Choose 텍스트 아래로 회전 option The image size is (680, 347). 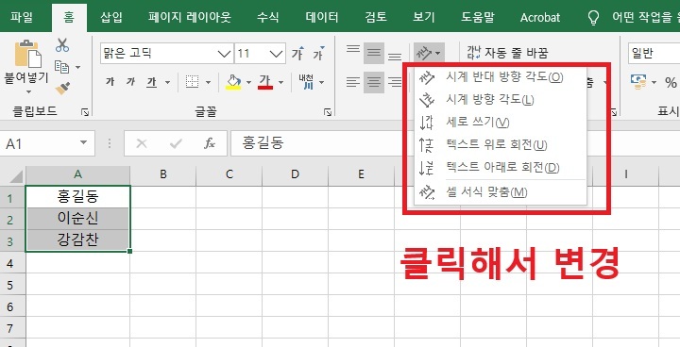[x=501, y=168]
